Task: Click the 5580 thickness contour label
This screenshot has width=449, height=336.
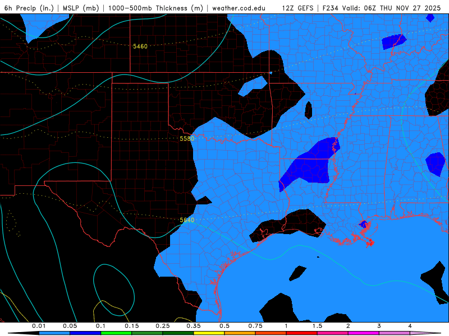Action: coord(187,138)
